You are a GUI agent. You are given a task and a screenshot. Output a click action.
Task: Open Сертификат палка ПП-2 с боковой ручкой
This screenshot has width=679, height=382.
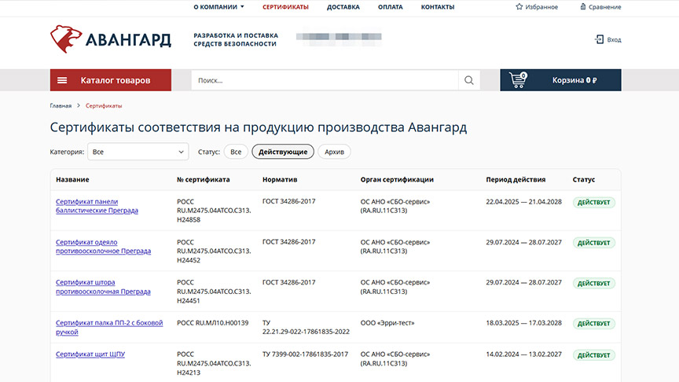tap(109, 328)
